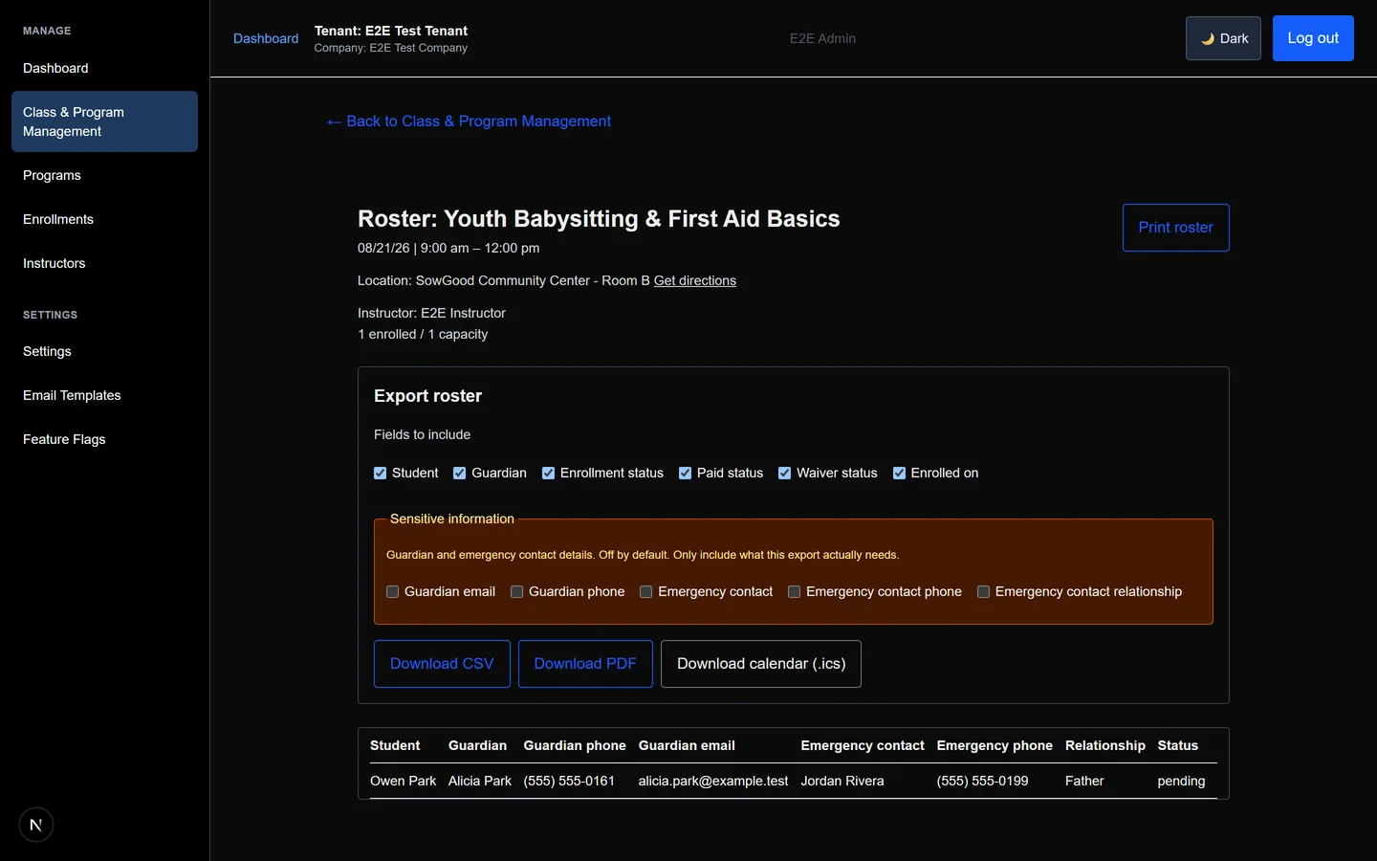Screen dimensions: 1377x861
Task: Toggle the Dark theme button
Action: click(x=1223, y=38)
